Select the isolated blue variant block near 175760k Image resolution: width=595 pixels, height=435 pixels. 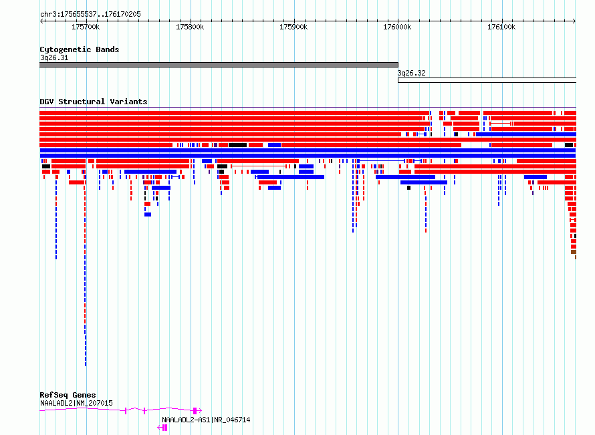(x=148, y=214)
